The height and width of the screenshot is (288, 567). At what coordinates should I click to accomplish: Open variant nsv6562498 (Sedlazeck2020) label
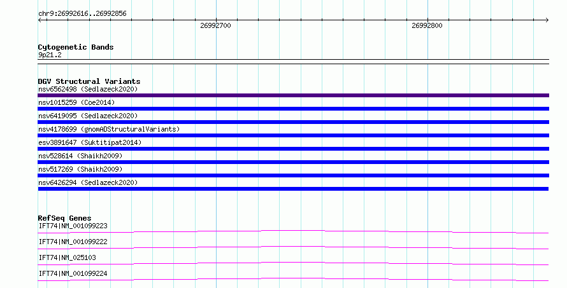pos(88,89)
